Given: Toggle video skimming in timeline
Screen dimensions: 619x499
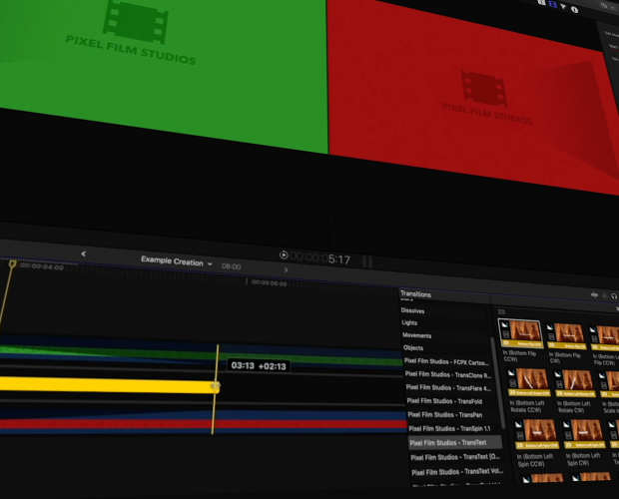Looking at the screenshot, I should coord(594,294).
